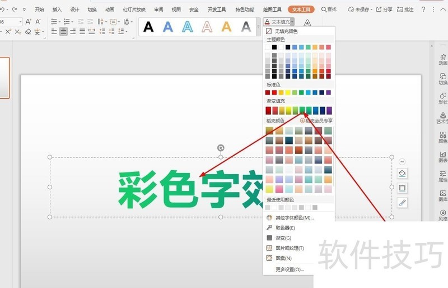The image size is (448, 288).
Task: Align text left
Action: point(54,31)
